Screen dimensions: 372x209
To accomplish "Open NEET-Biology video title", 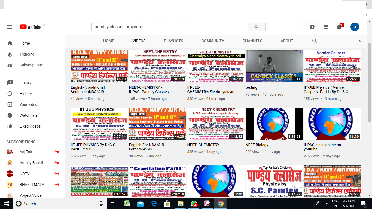I will 257,145.
